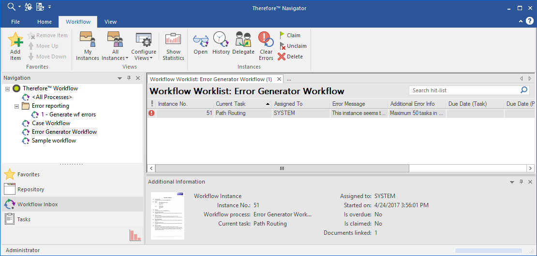Sort by Assigned To column
The width and height of the screenshot is (537, 256).
click(301, 104)
